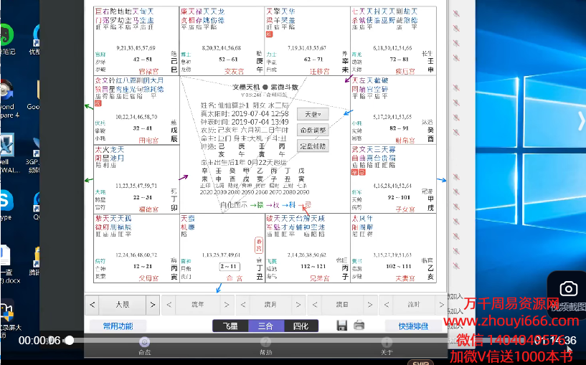This screenshot has width=586, height=365.
Task: Click the 定盘辅助 button
Action: click(x=312, y=146)
